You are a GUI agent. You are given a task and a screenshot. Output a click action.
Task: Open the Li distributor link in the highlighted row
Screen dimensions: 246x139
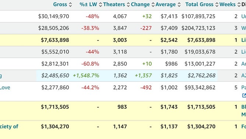pos(243,40)
